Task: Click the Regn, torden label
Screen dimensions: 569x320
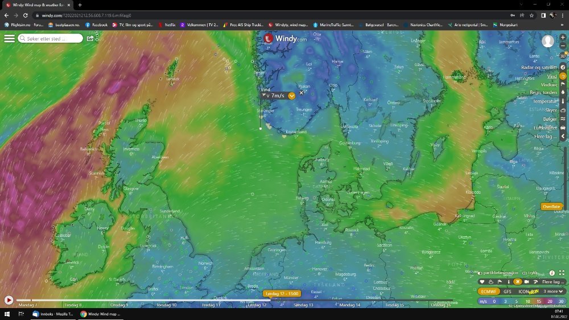Action: (543, 93)
